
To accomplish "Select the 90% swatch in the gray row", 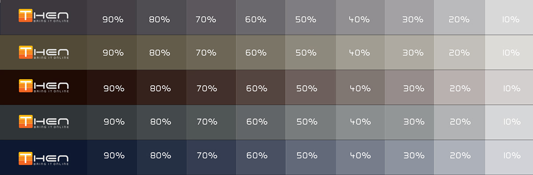I will pos(112,17).
